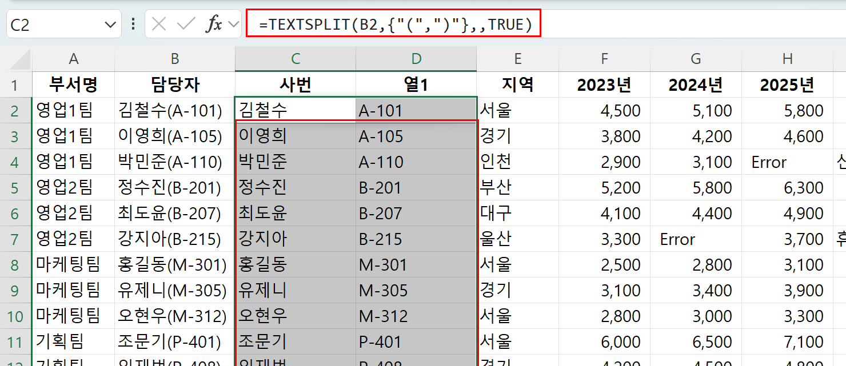Select cell containing 정수진(B-201)
The width and height of the screenshot is (846, 366).
(x=175, y=188)
